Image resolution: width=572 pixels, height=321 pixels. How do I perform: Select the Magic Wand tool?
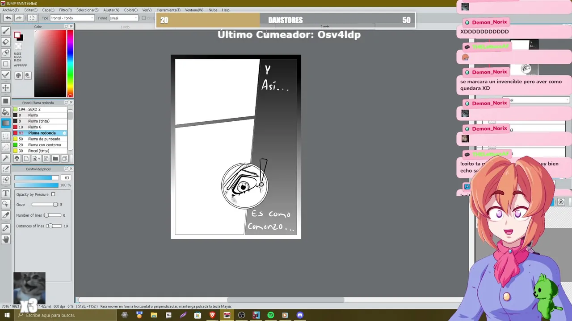[x=6, y=158]
